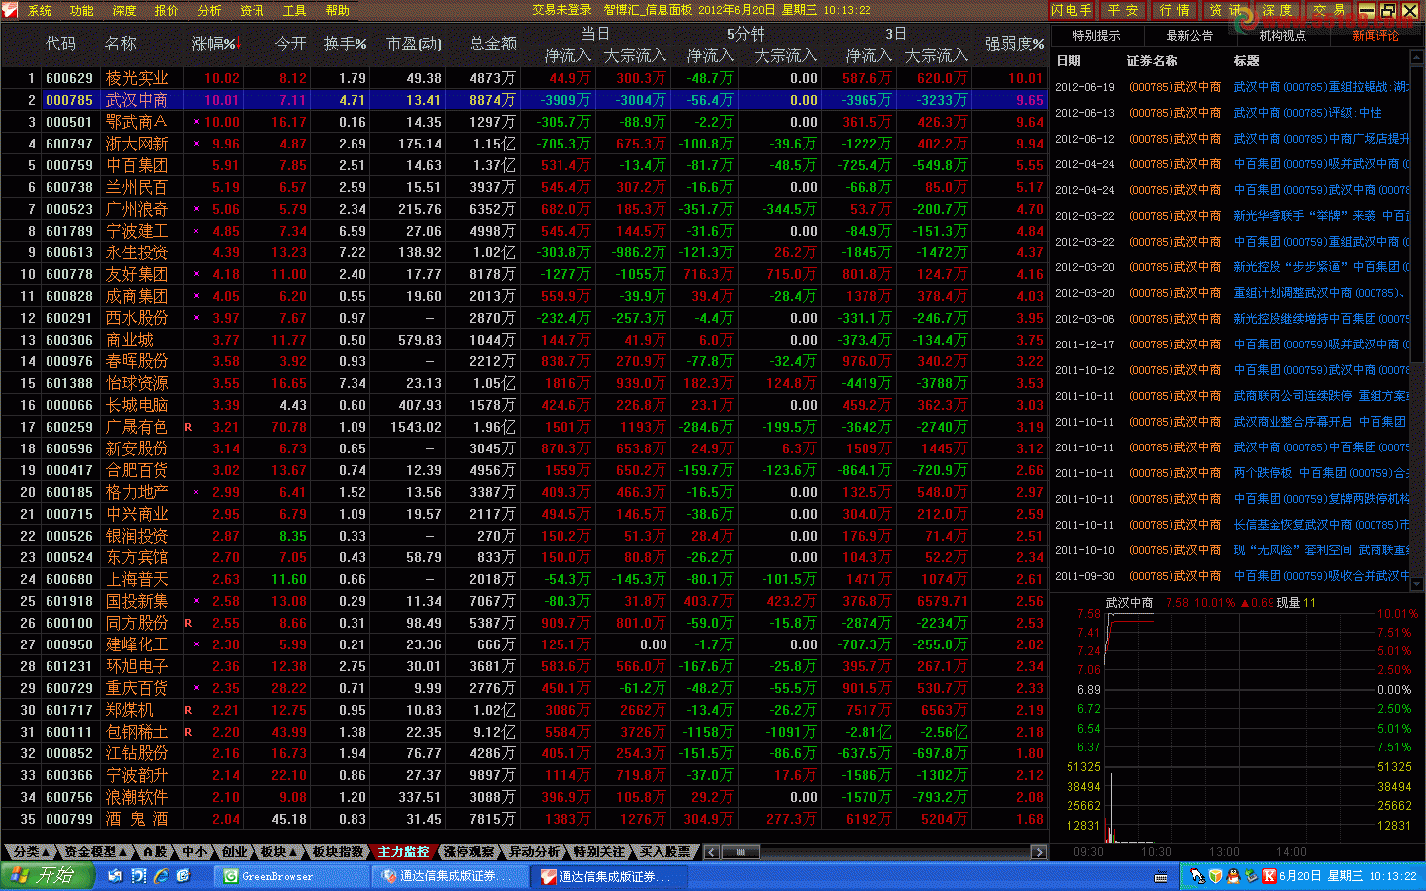Image resolution: width=1426 pixels, height=891 pixels.
Task: Switch to the 最新公告 tab
Action: [1189, 35]
